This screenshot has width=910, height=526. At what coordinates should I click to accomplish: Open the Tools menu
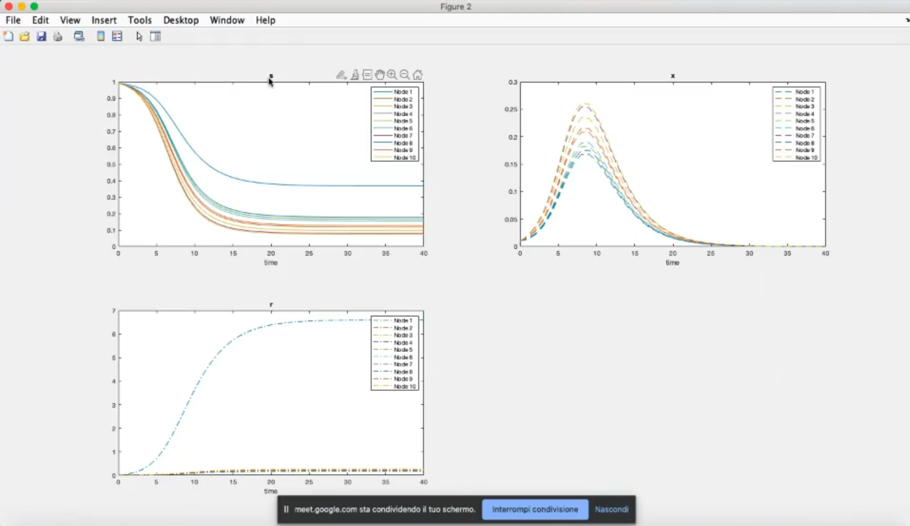coord(139,20)
